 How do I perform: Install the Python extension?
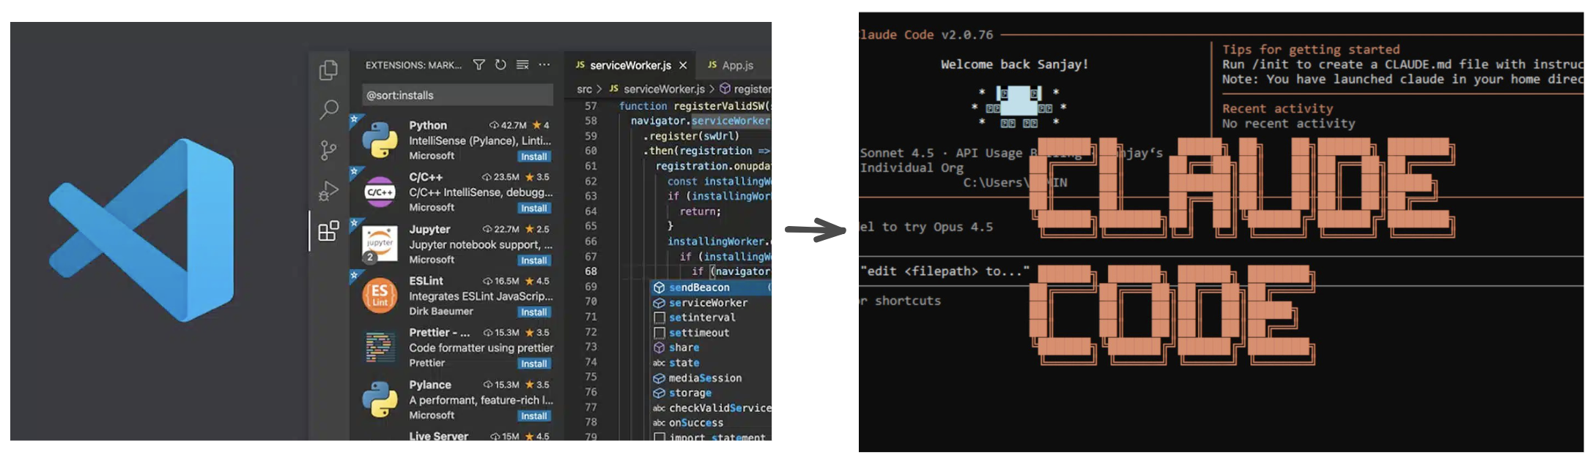coord(533,157)
